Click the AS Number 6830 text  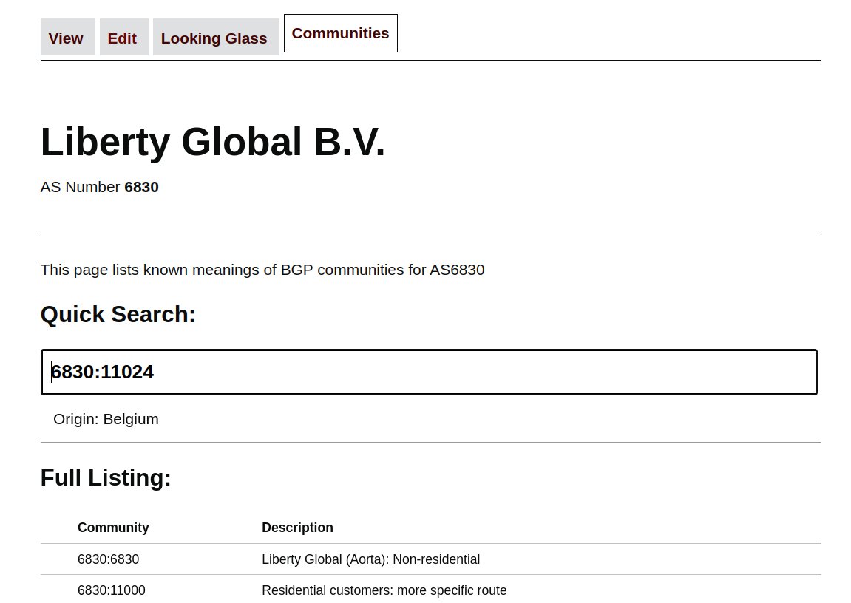[x=100, y=187]
